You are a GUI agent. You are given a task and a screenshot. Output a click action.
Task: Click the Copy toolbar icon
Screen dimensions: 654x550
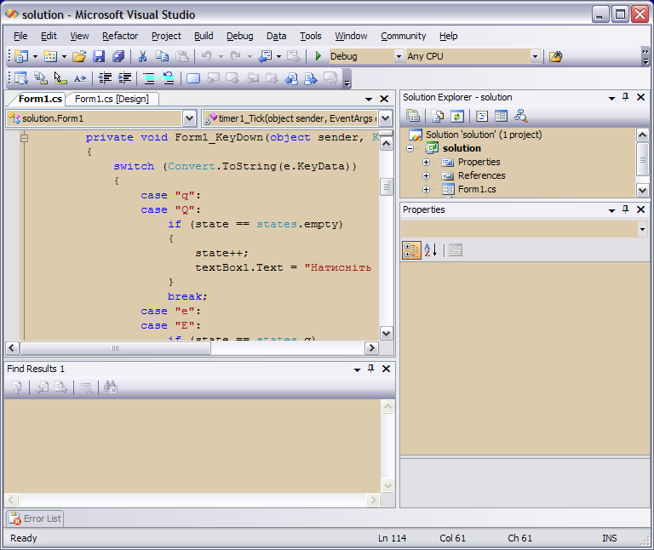click(163, 56)
